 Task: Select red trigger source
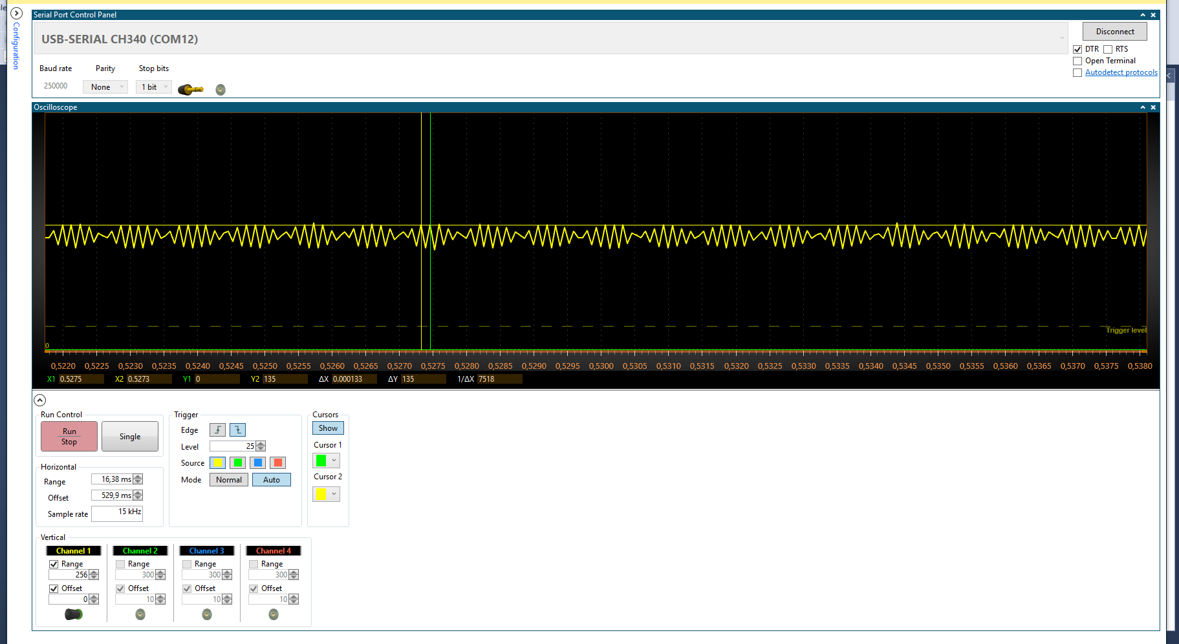point(278,462)
